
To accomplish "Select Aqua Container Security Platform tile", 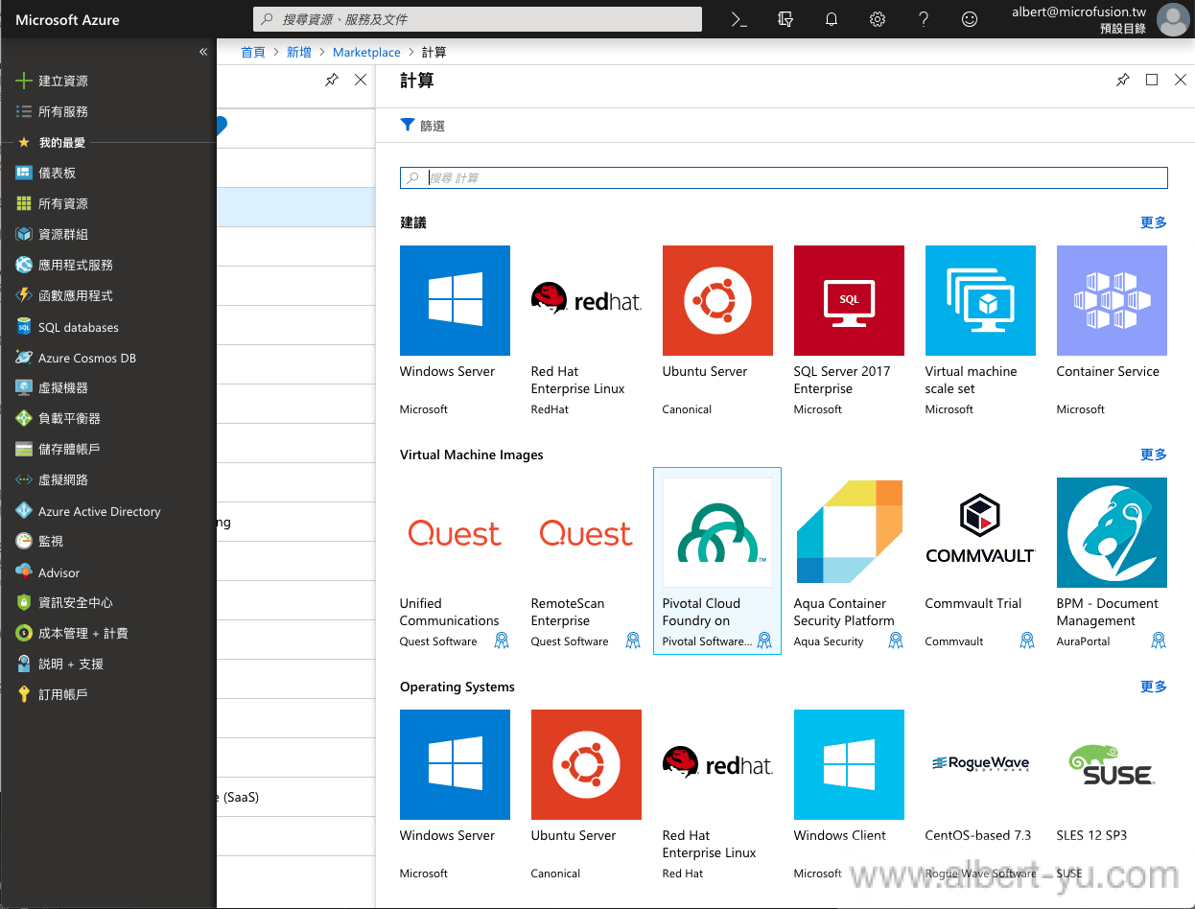I will 849,562.
